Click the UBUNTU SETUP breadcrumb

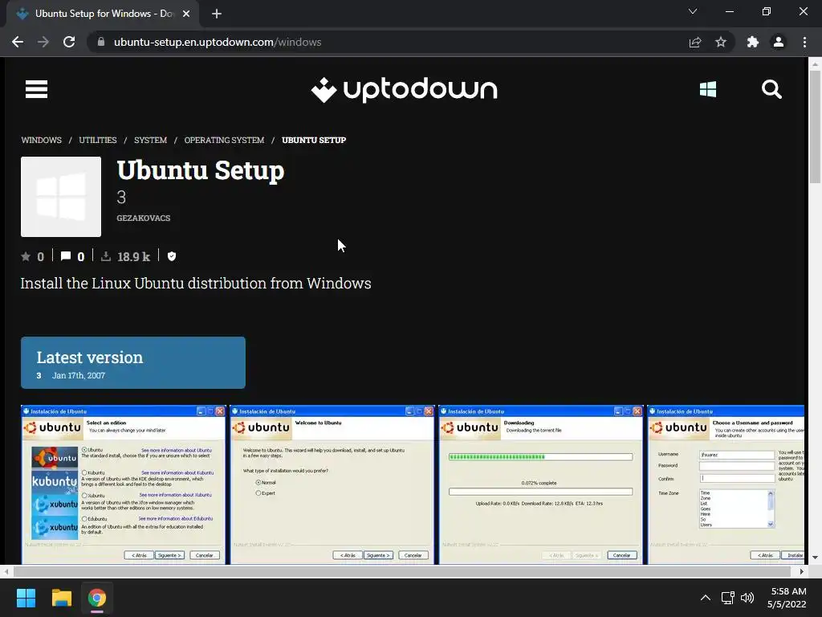tap(314, 140)
